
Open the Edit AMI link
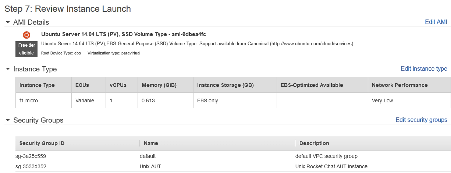(436, 22)
